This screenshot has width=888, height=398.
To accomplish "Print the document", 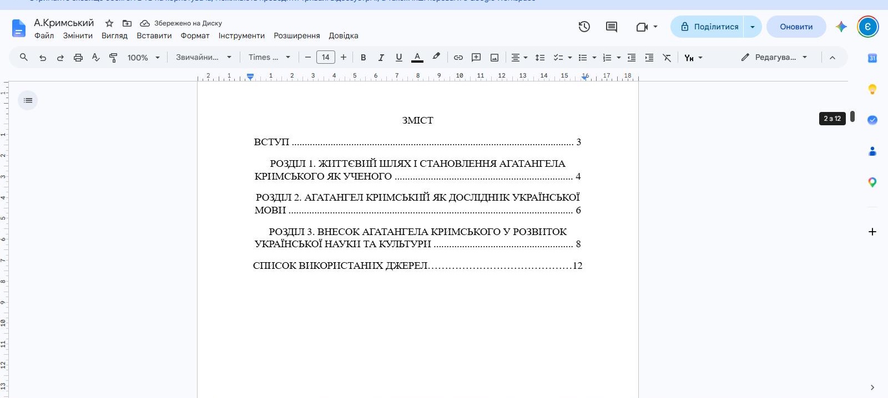I will point(78,58).
